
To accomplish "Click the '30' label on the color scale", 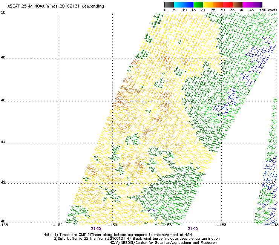I will 222,10.
